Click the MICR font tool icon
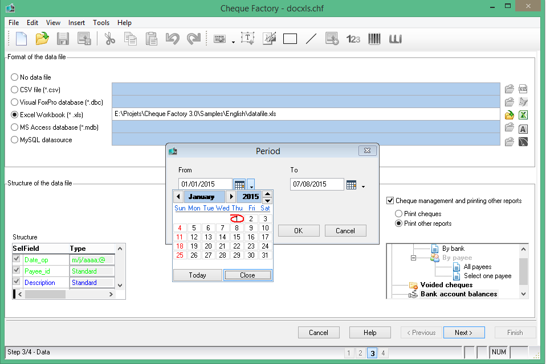This screenshot has width=546, height=364. pyautogui.click(x=395, y=39)
